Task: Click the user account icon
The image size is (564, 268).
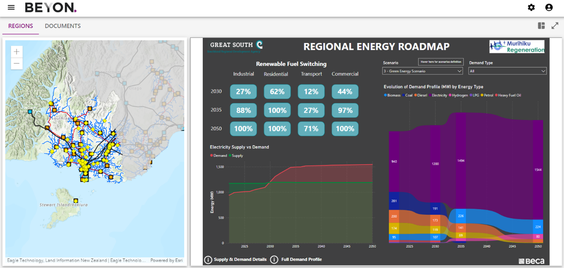Action: coord(549,7)
